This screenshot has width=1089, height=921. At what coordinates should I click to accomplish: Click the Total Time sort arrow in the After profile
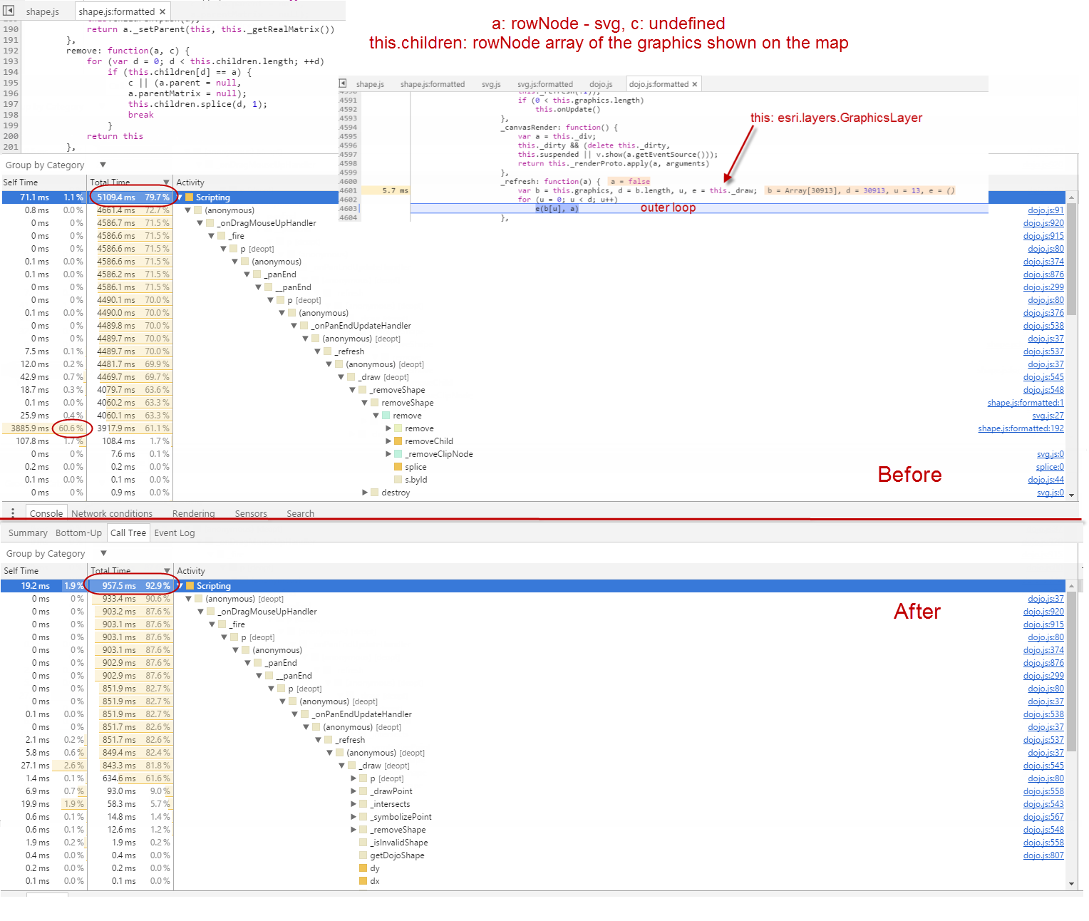coord(167,571)
